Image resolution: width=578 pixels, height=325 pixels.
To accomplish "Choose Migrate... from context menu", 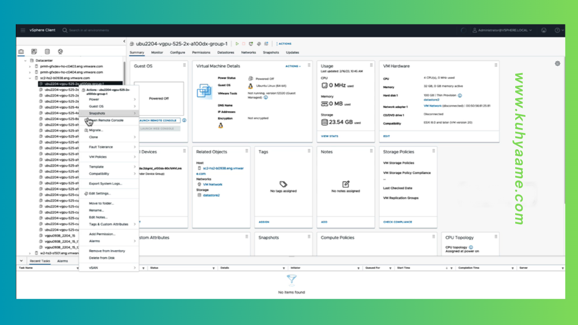I will point(109,130).
